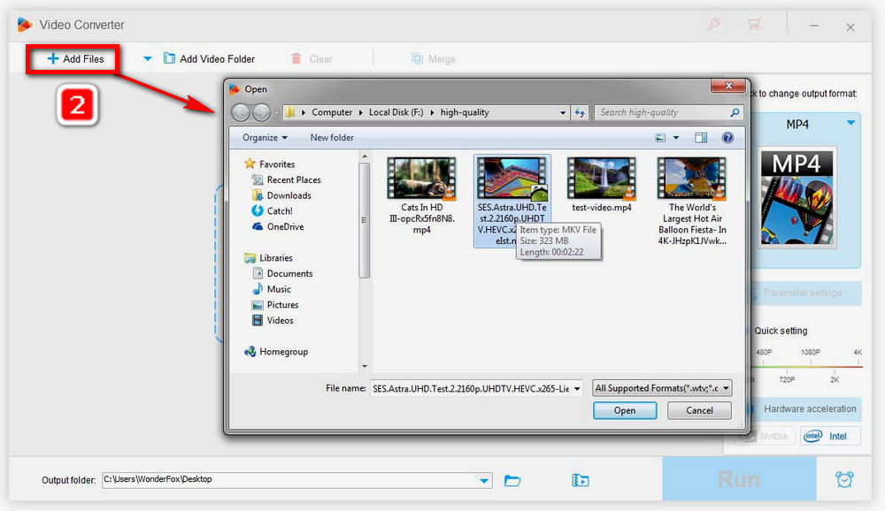The width and height of the screenshot is (885, 511).
Task: Click the Add Files icon
Action: 52,58
